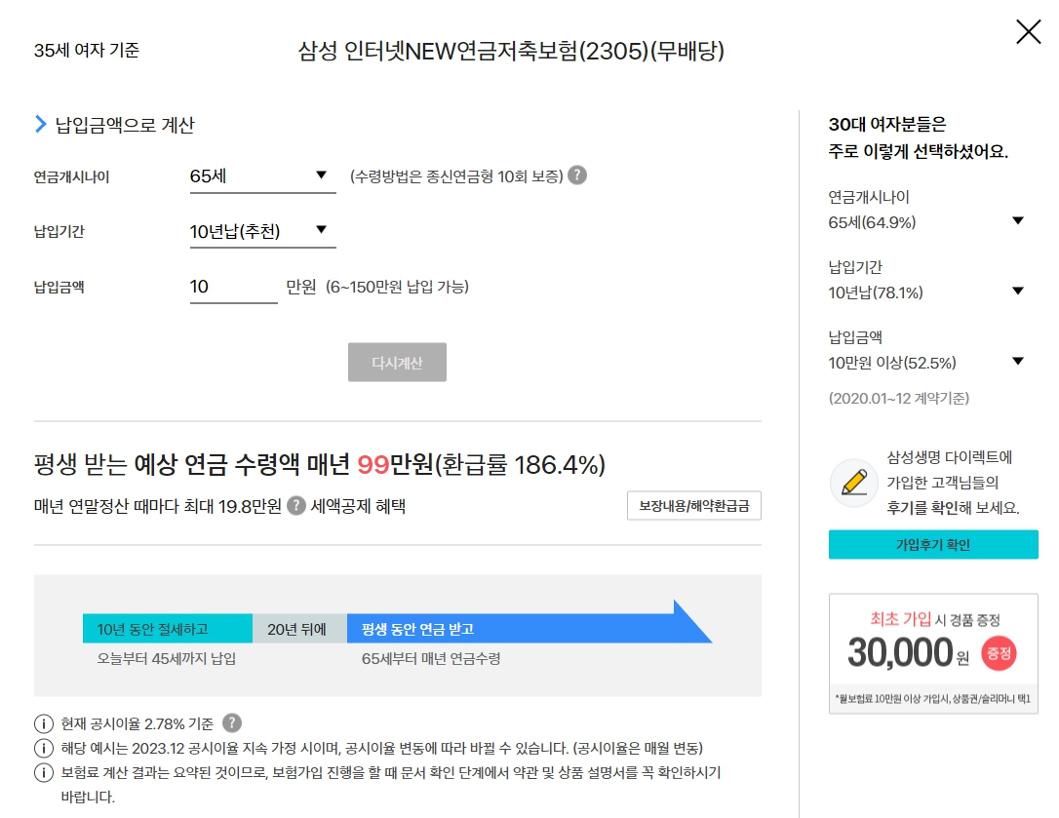Click the help icon next to 종신연금형 10회 보증
The width and height of the screenshot is (1059, 818).
click(x=576, y=175)
